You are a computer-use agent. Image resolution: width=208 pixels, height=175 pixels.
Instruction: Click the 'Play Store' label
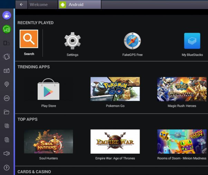(49, 106)
